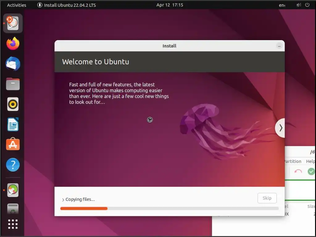The image size is (316, 237).
Task: Click the Activities button
Action: (17, 5)
